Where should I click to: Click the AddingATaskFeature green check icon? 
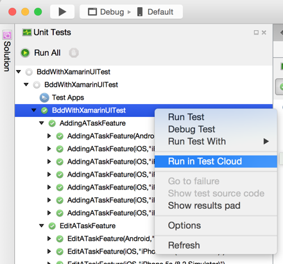pyautogui.click(x=52, y=123)
